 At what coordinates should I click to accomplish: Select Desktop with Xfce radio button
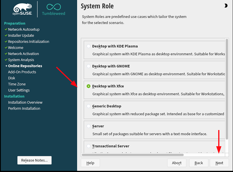pyautogui.click(x=89, y=86)
